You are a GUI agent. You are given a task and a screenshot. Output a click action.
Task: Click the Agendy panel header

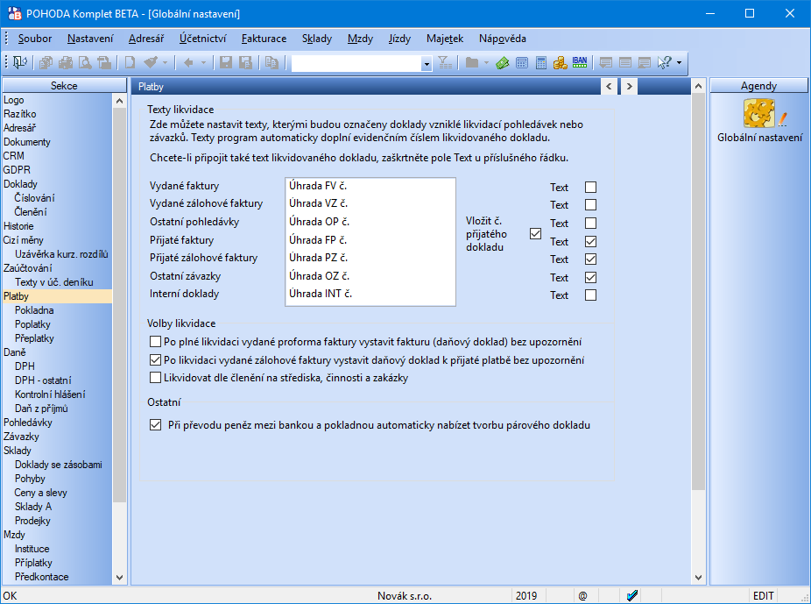[x=758, y=85]
